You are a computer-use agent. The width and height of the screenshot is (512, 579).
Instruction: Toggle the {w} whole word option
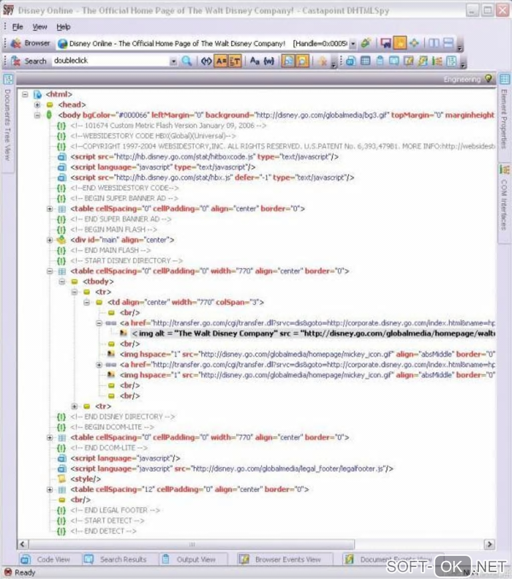(x=269, y=61)
